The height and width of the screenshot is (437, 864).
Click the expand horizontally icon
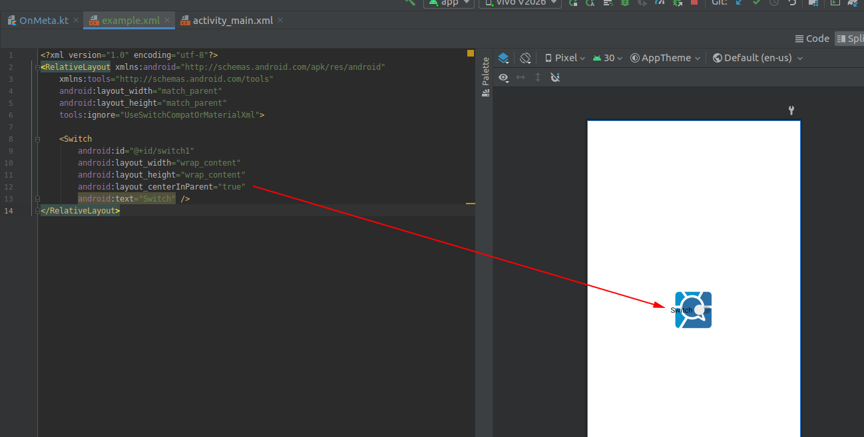(x=521, y=78)
